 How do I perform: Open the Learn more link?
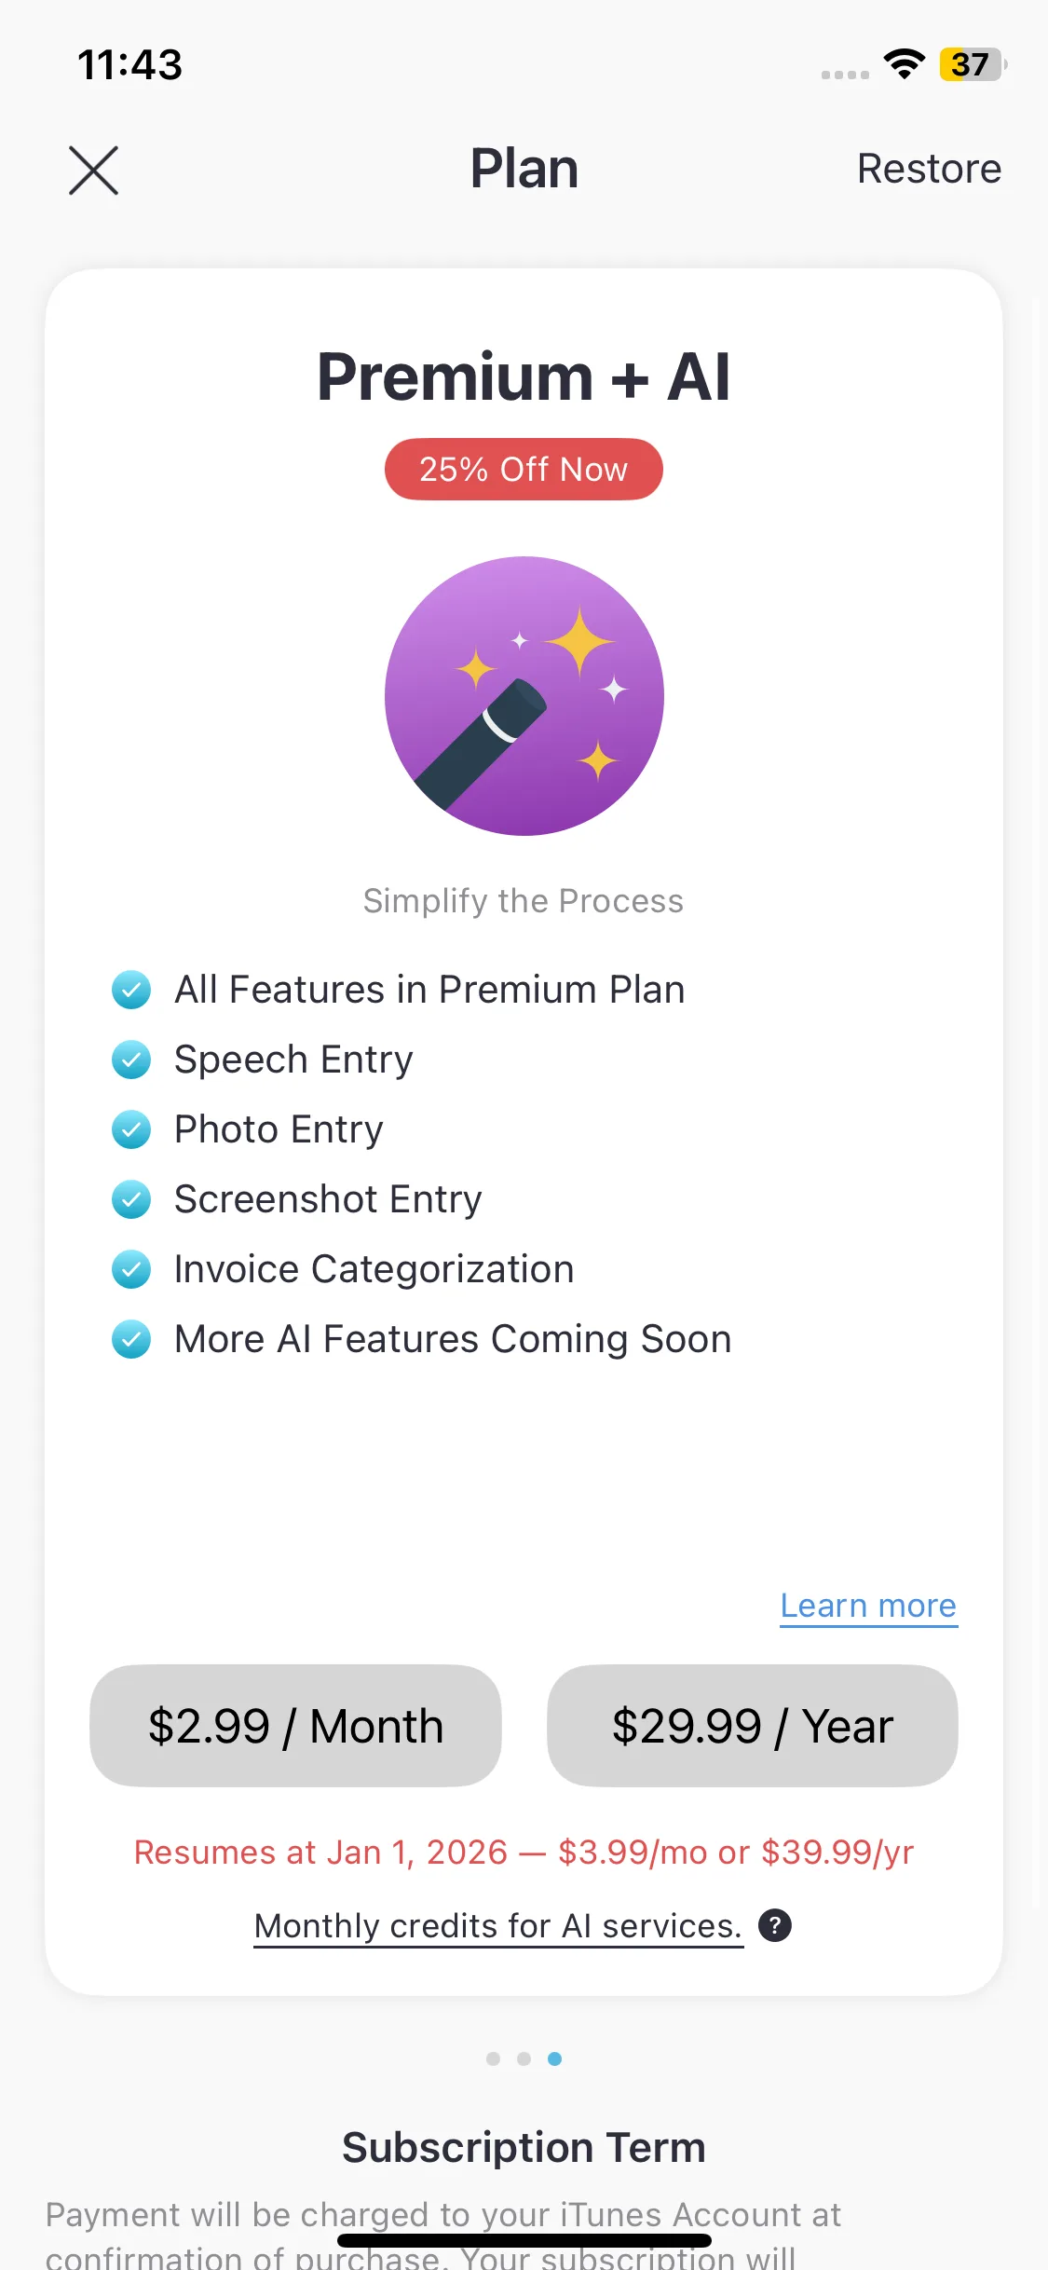tap(868, 1606)
